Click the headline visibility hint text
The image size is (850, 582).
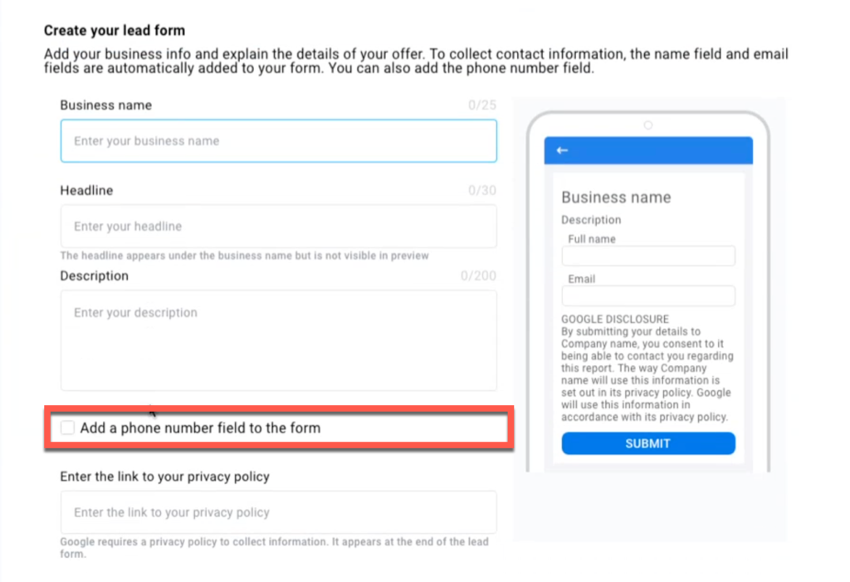pyautogui.click(x=245, y=256)
